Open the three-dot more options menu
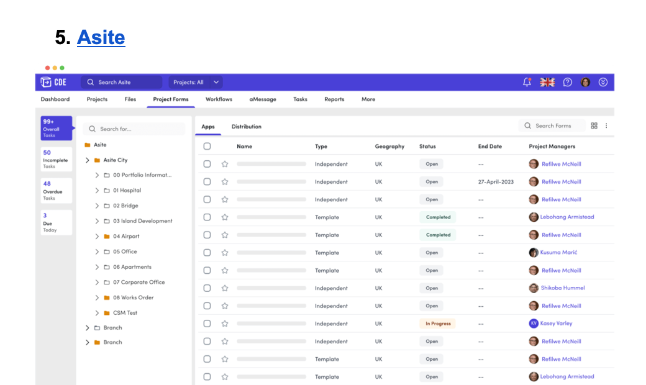 click(606, 126)
